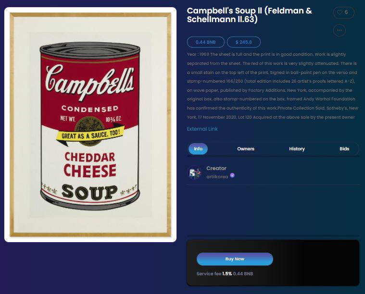Click the verified badge next to artiikorea
The width and height of the screenshot is (365, 294).
tap(232, 175)
